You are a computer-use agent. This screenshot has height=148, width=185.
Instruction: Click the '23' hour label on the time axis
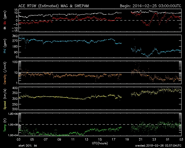(x=154, y=140)
